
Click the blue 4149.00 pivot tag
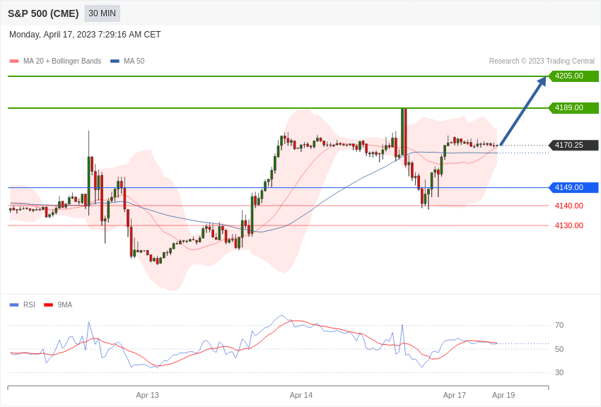click(574, 188)
